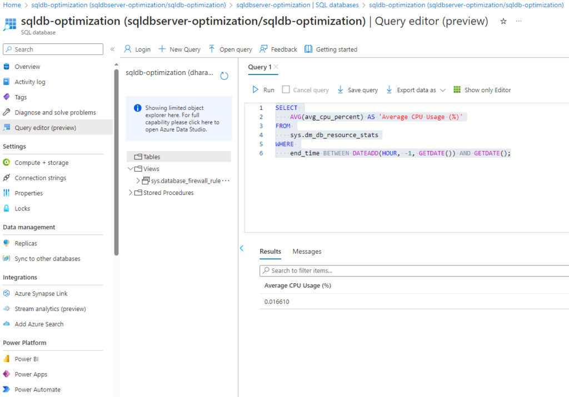The width and height of the screenshot is (569, 397).
Task: Collapse the Views tree folder
Action: 131,169
